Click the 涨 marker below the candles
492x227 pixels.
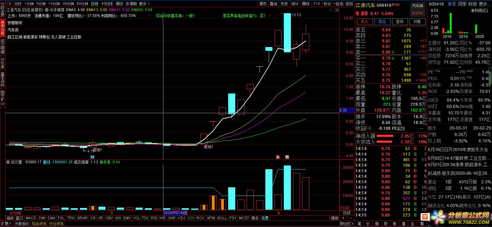coord(278,157)
